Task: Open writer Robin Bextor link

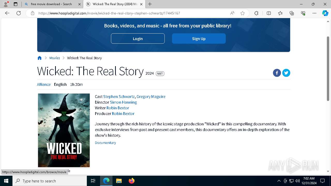Action: pos(118,108)
